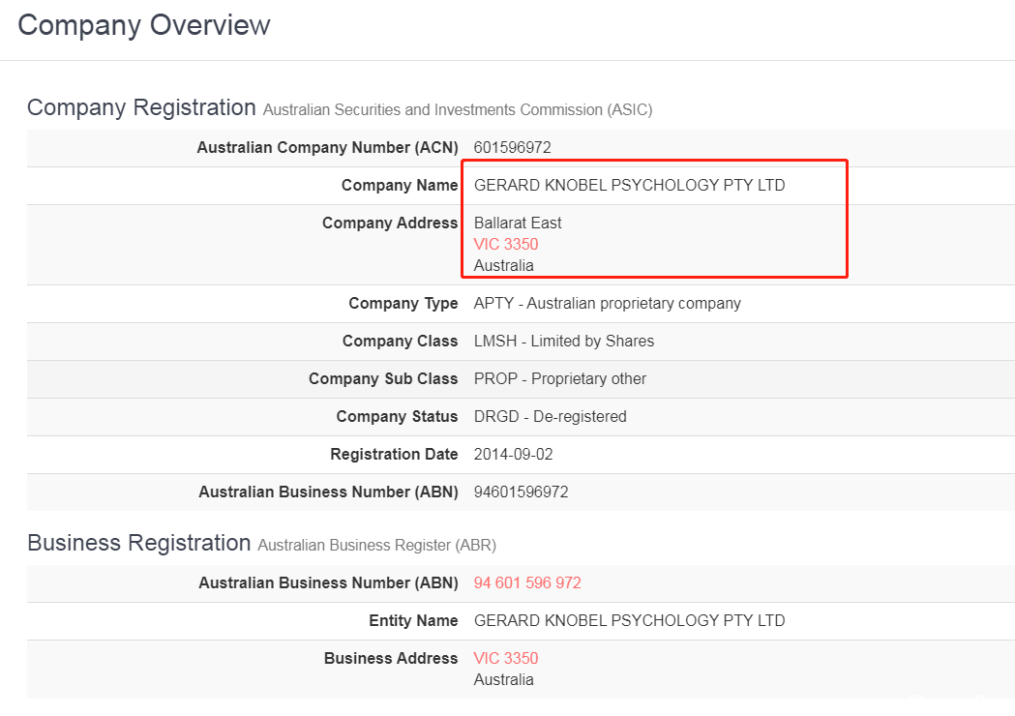Select the PROP - Proprietary other value
Viewport: 1015px width, 716px height.
tap(560, 378)
